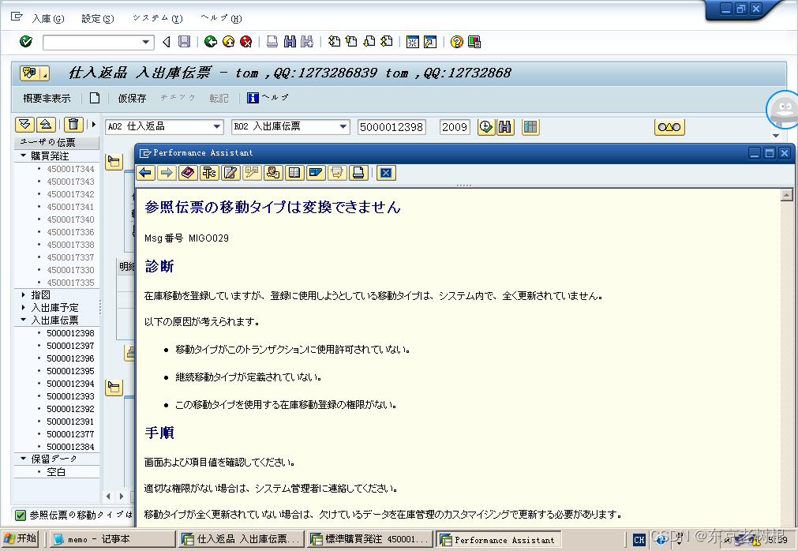Click the 仮保存 button
This screenshot has height=551, width=798.
coord(132,98)
